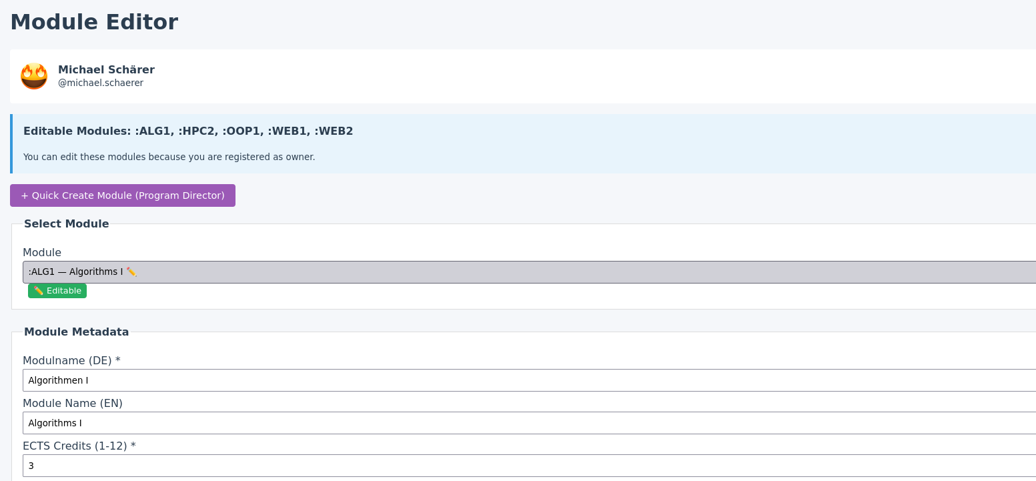
Task: Click the 'registered as owner' notice text
Action: coord(169,157)
